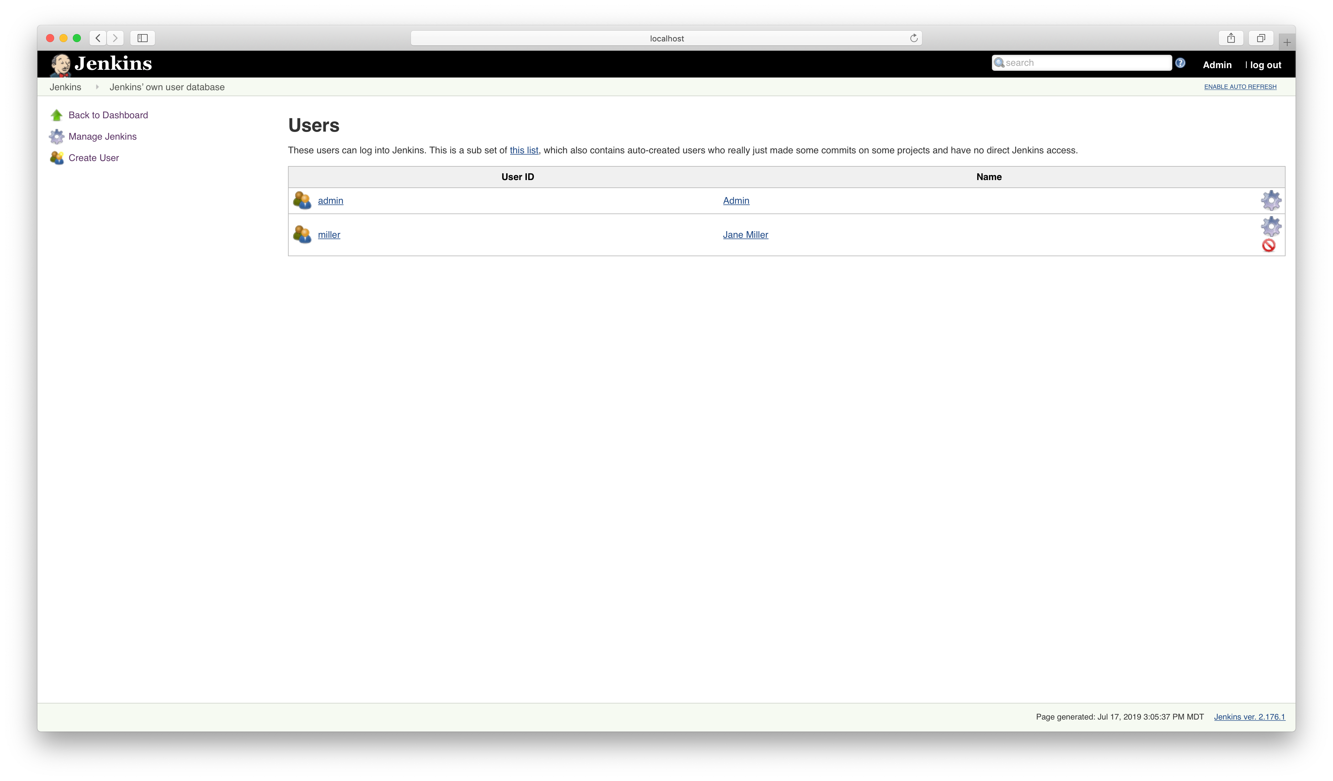Enable auto refresh
1333x781 pixels.
point(1240,86)
